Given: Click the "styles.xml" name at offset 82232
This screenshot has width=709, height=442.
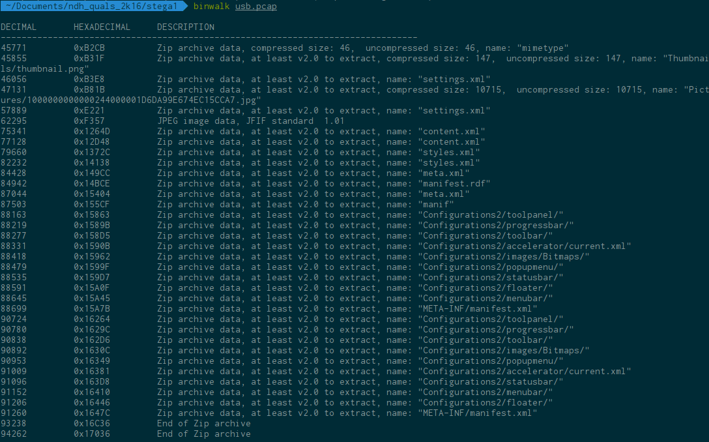Looking at the screenshot, I should (448, 163).
